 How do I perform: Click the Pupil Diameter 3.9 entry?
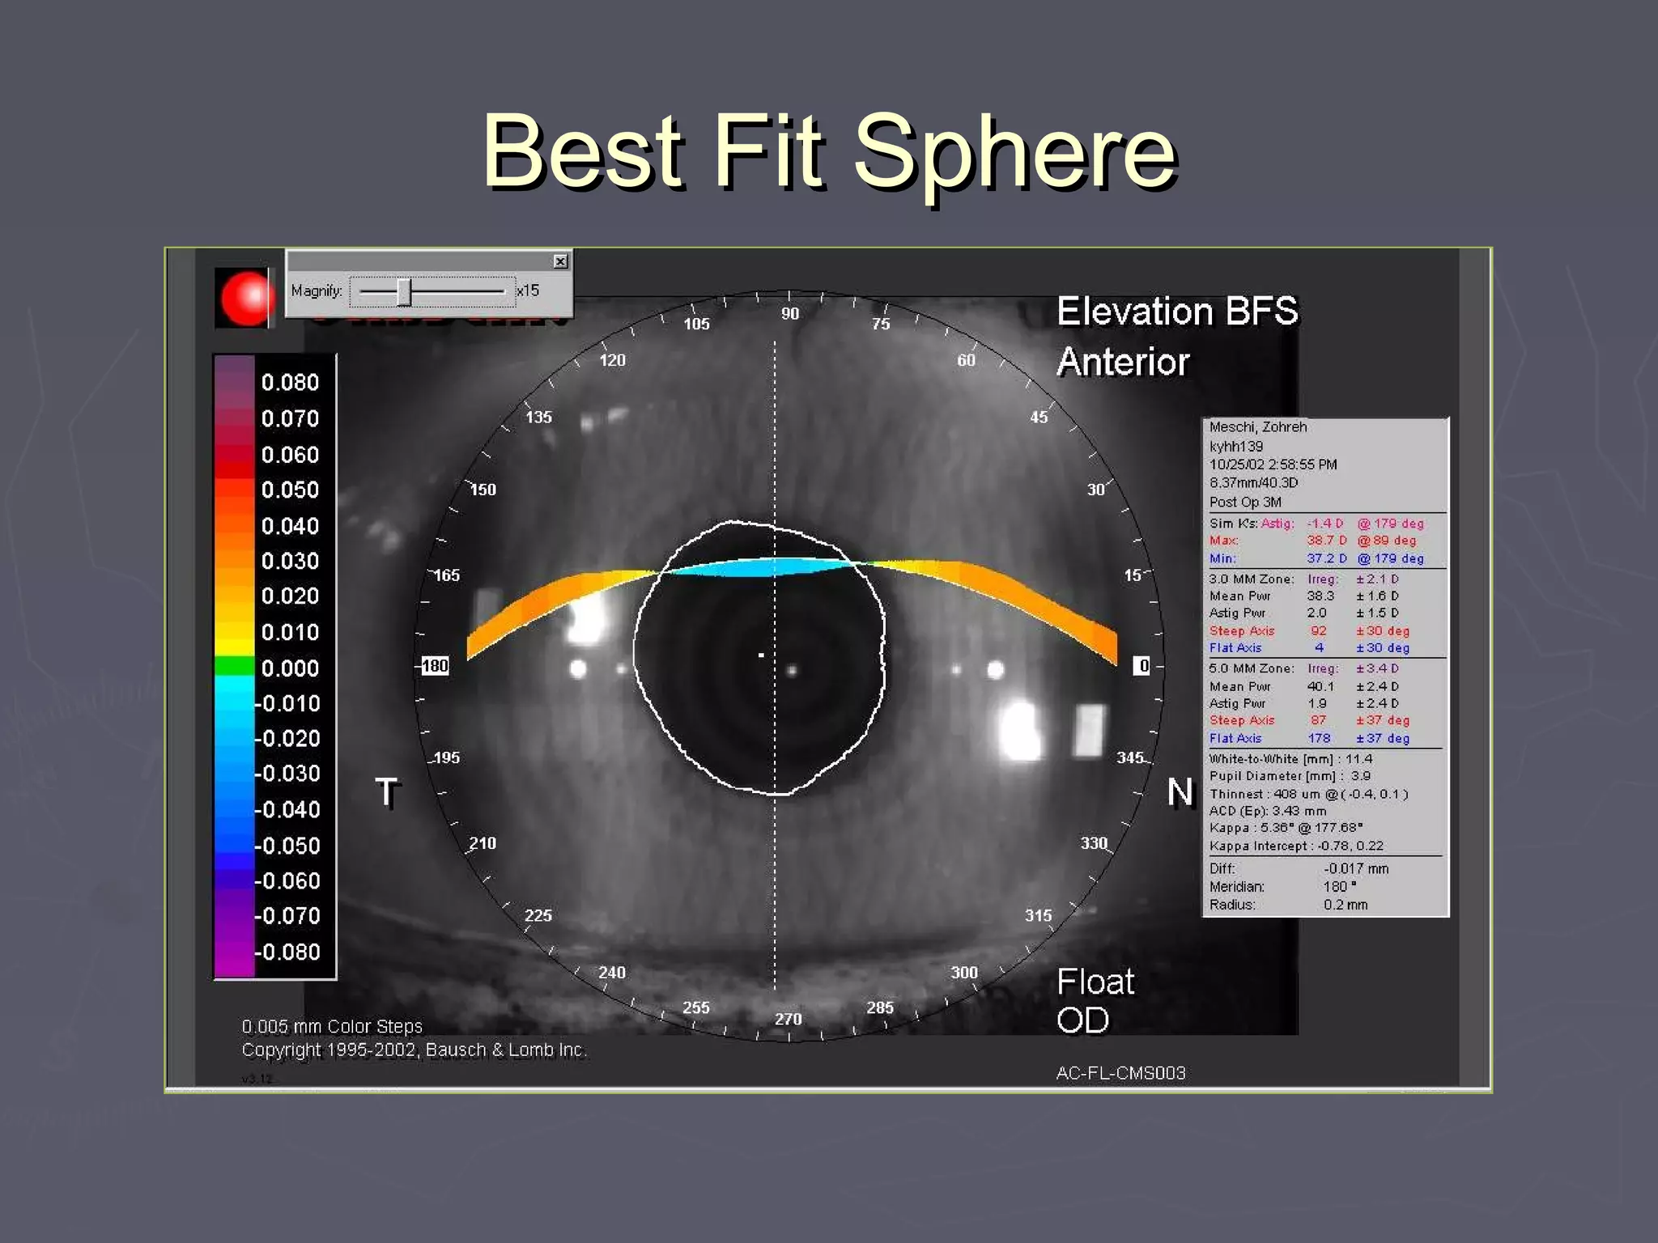pyautogui.click(x=1290, y=775)
